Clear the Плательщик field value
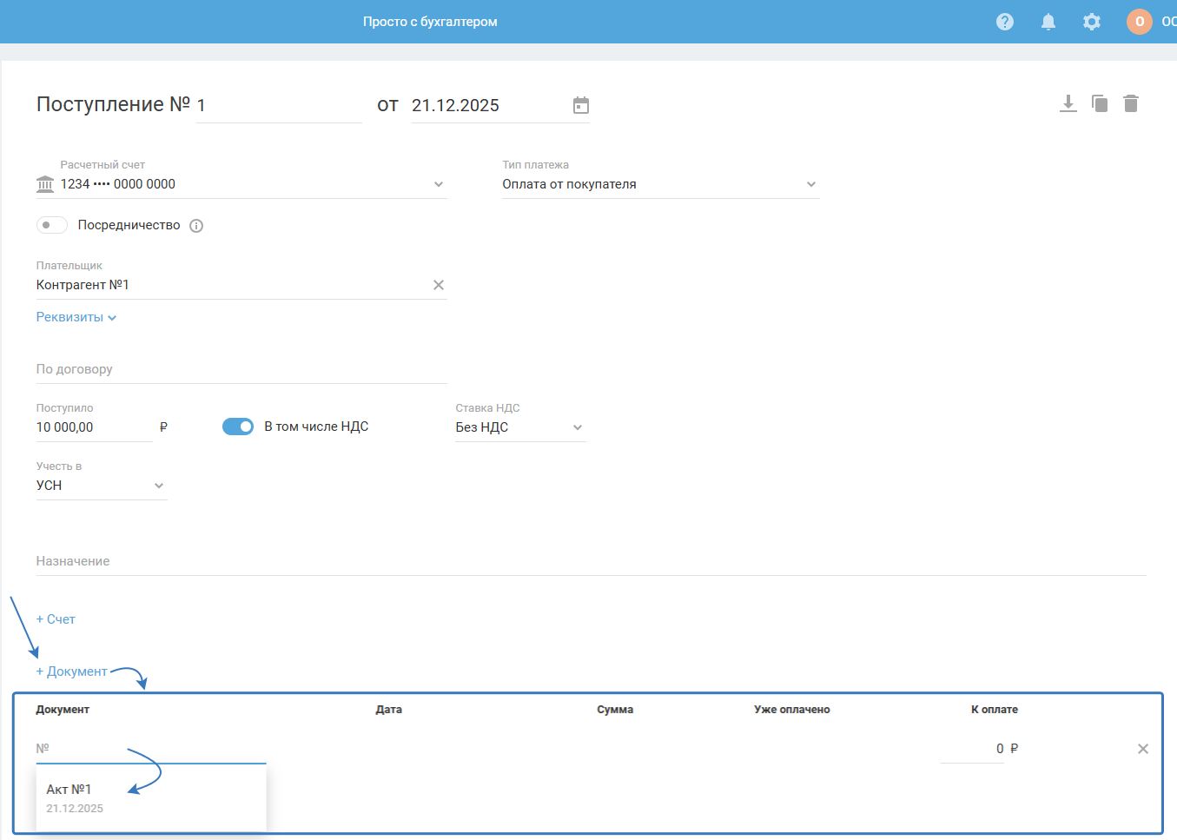The width and height of the screenshot is (1177, 840). click(439, 285)
